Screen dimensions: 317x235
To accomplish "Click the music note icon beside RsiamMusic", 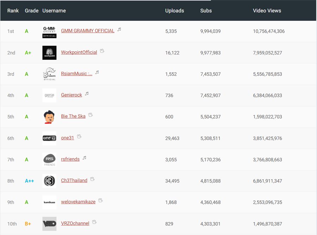I will pyautogui.click(x=97, y=72).
